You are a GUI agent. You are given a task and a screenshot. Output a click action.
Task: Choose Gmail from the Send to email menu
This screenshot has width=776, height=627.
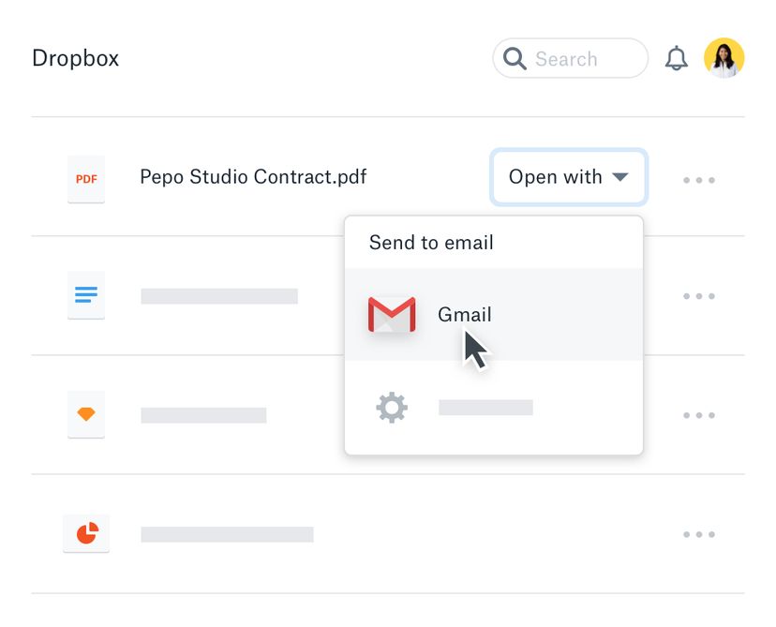(464, 314)
